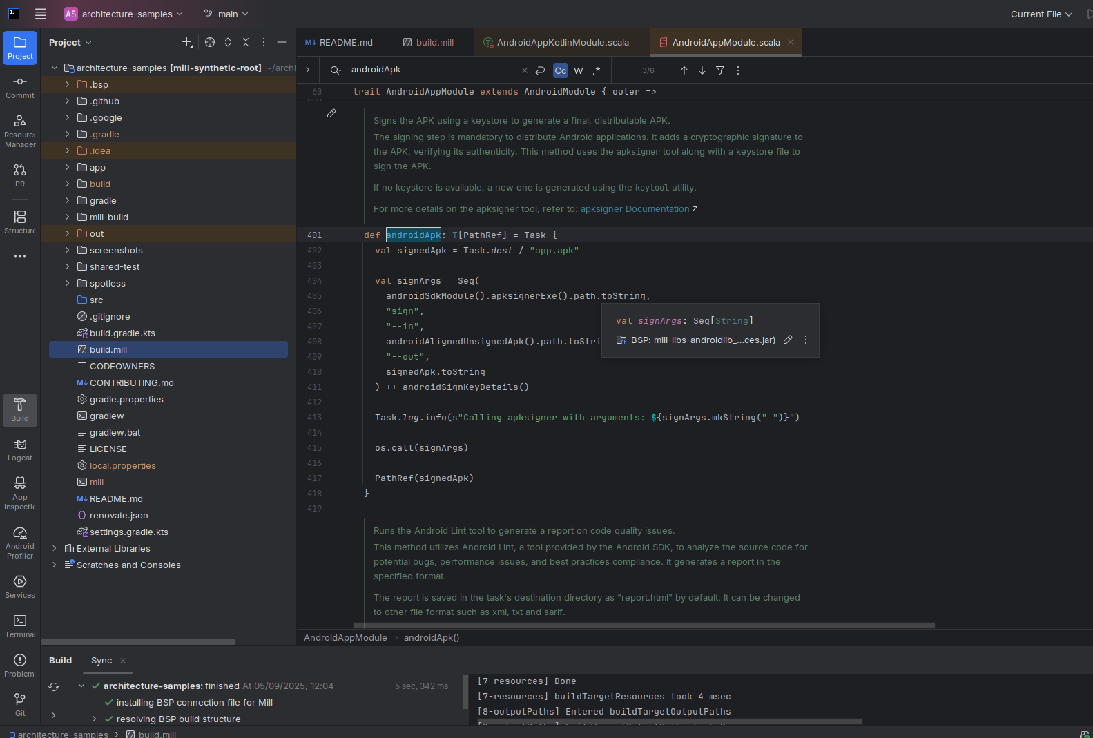Go to next search occurrence

click(x=702, y=70)
